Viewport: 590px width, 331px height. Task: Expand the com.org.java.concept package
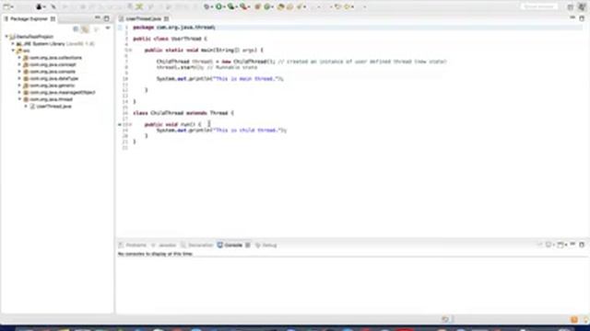click(19, 64)
